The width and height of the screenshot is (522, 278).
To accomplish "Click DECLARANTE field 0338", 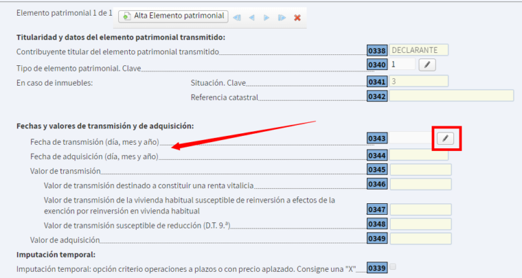I will [x=419, y=50].
